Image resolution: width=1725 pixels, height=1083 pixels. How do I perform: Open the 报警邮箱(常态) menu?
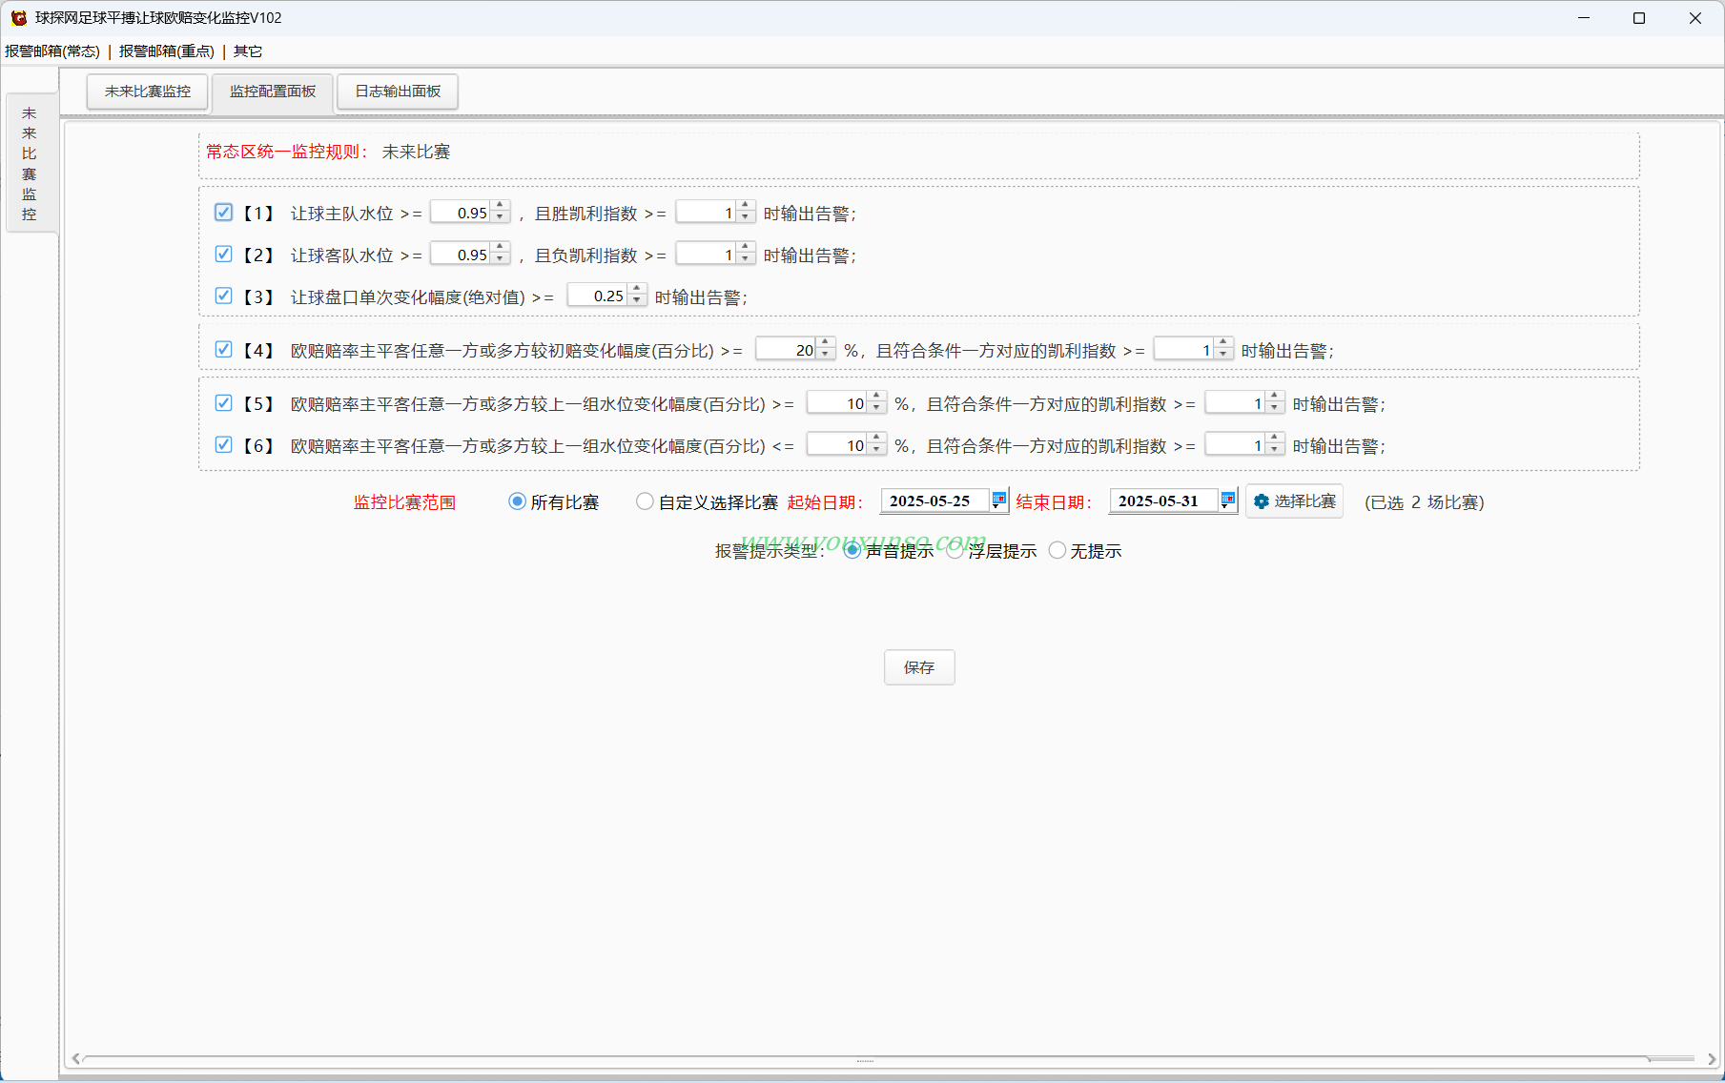tap(52, 51)
